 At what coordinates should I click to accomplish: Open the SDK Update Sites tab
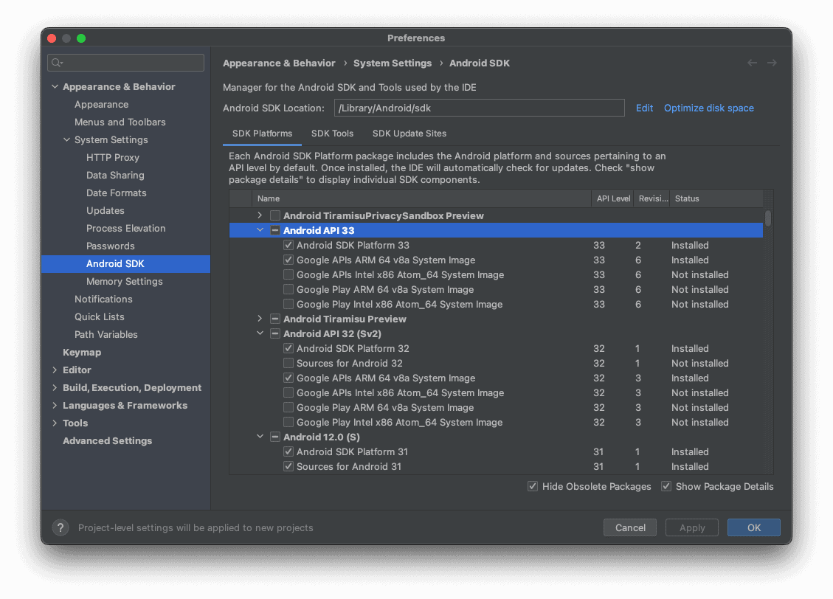(409, 134)
